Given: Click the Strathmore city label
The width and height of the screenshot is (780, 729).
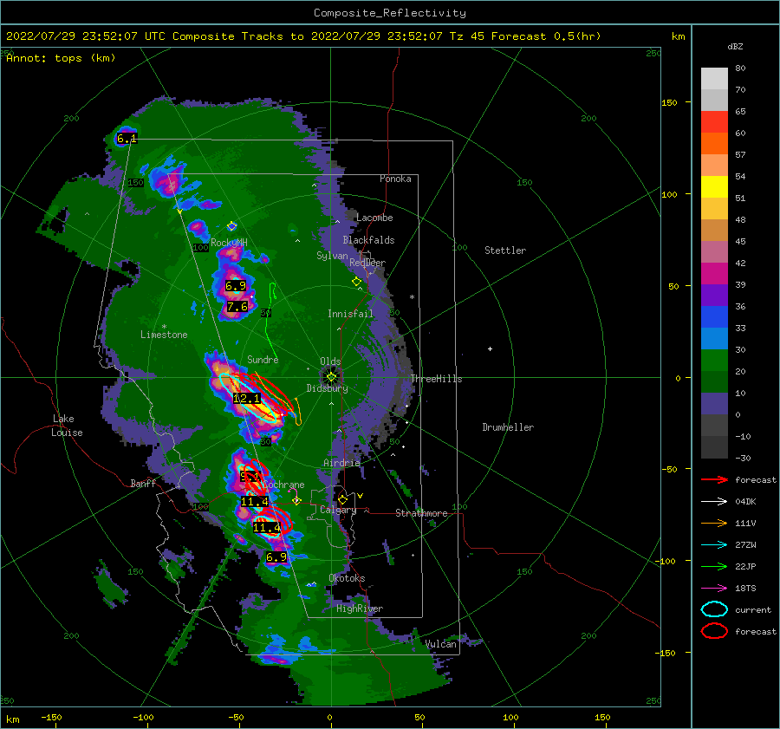Looking at the screenshot, I should click(x=421, y=513).
